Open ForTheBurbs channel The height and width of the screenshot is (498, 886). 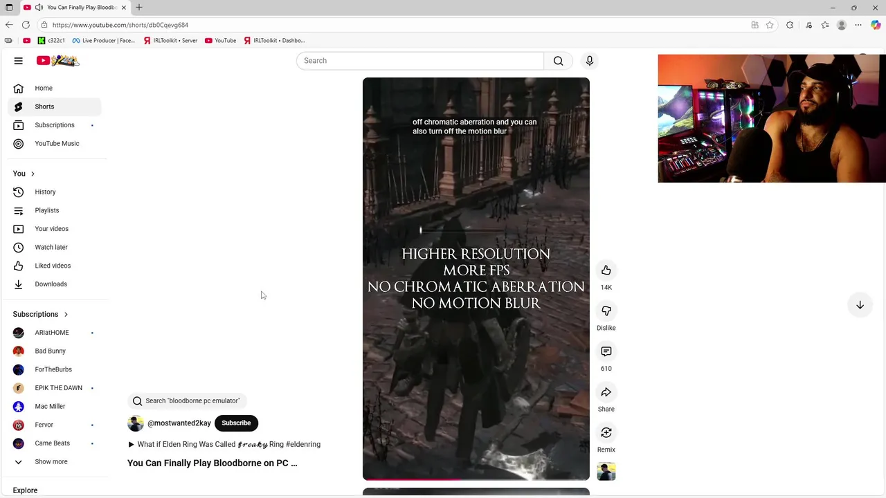click(x=55, y=369)
